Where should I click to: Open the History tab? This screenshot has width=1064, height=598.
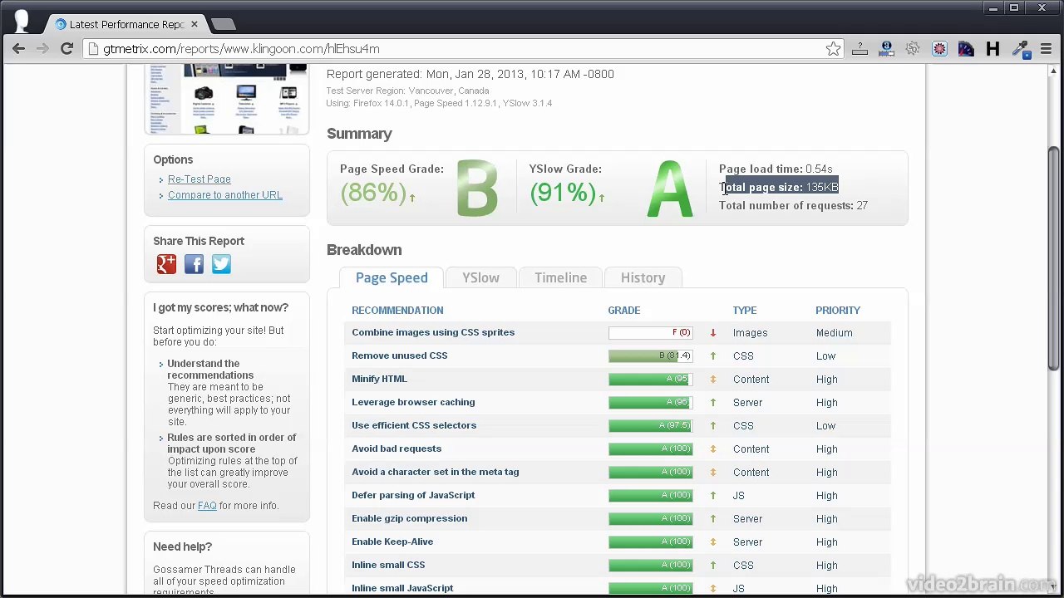pyautogui.click(x=643, y=277)
